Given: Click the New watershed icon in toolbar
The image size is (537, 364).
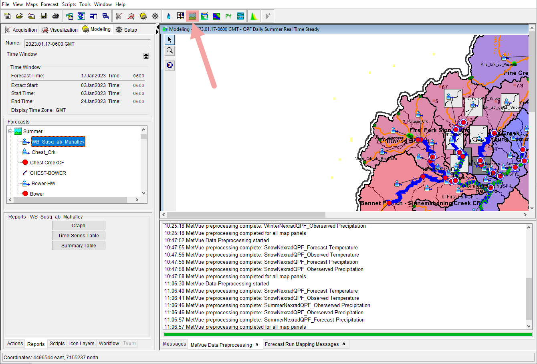Looking at the screenshot, I should pyautogui.click(x=8, y=16).
